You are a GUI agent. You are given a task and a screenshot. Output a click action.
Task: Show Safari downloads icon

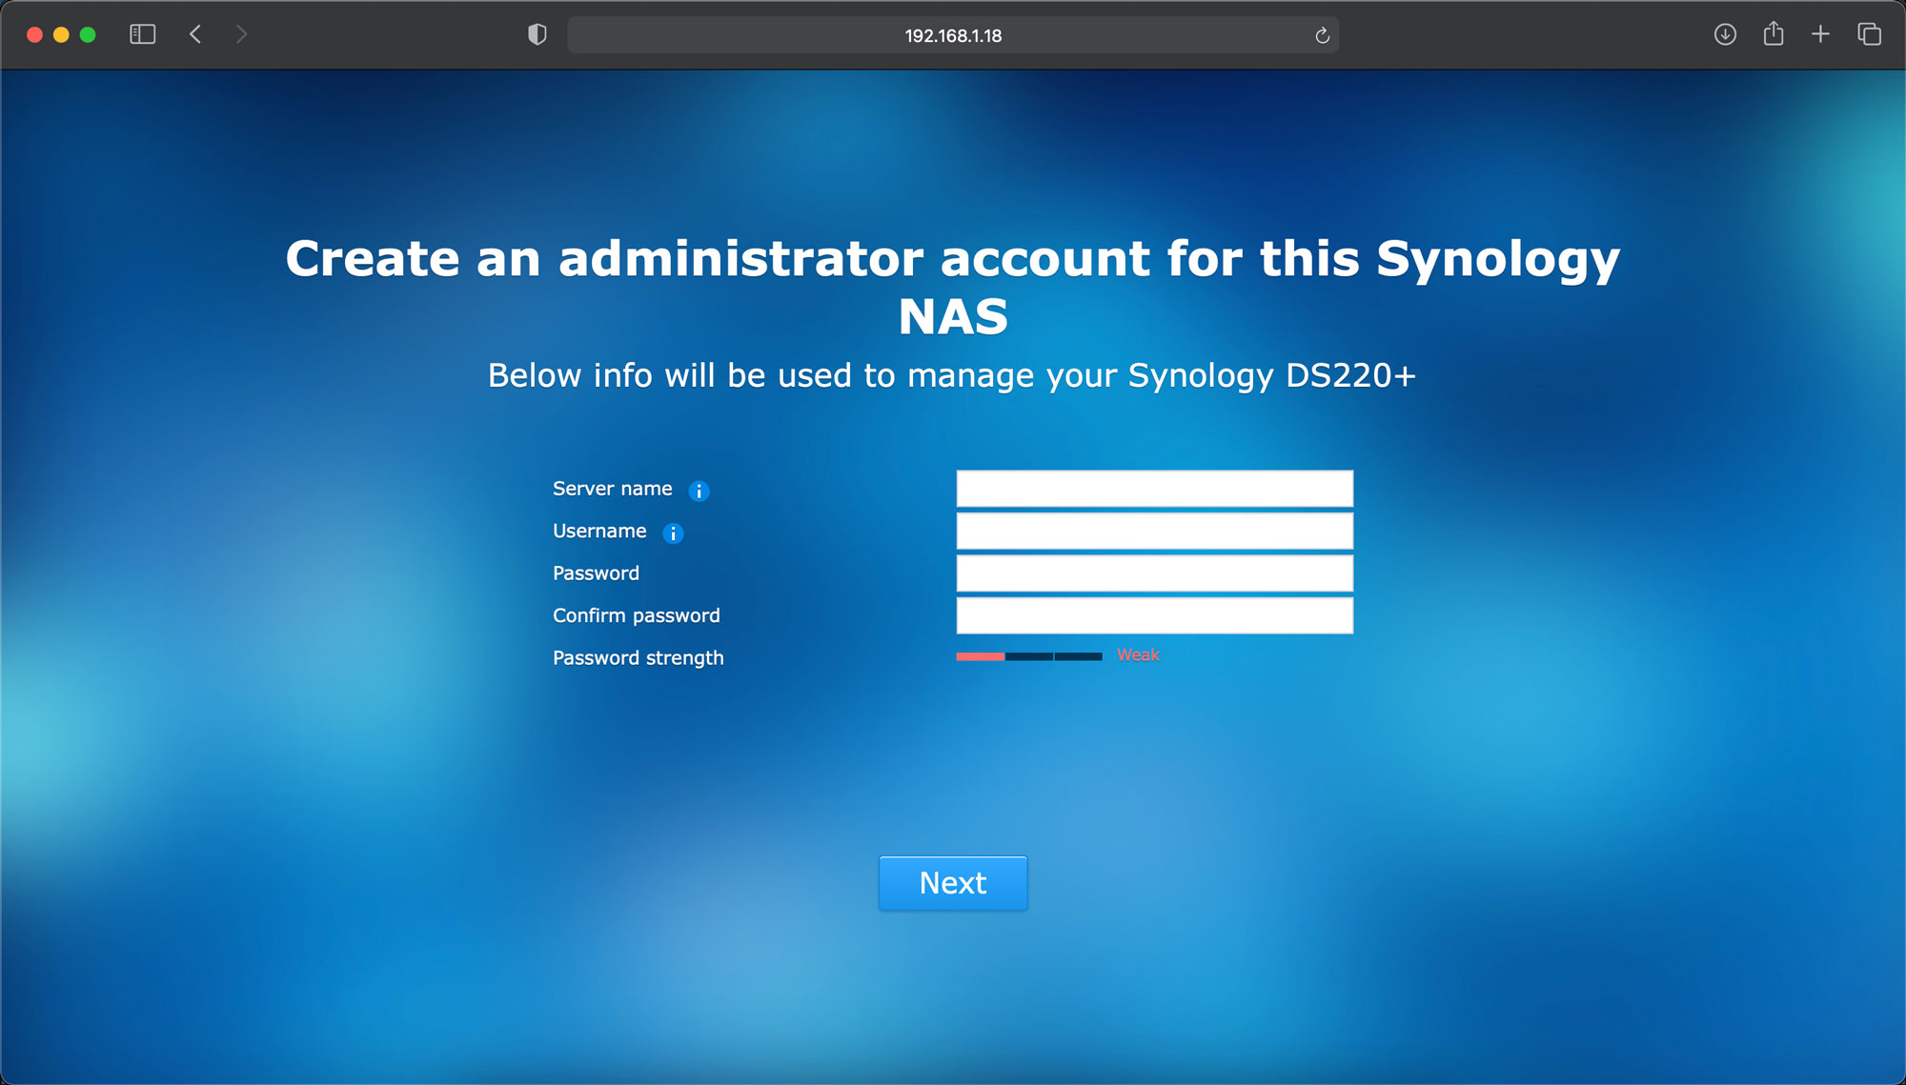click(1725, 35)
